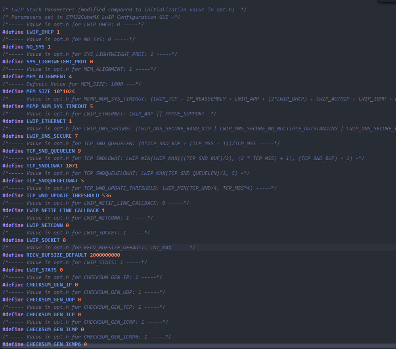Screen dimensions: 396x349
Task: Click the CHECKSUM_GEN_ICMP6 define at bottom
Action: pos(52,344)
